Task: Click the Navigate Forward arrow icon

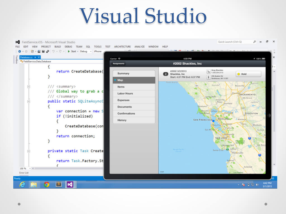Action: [x=26, y=52]
